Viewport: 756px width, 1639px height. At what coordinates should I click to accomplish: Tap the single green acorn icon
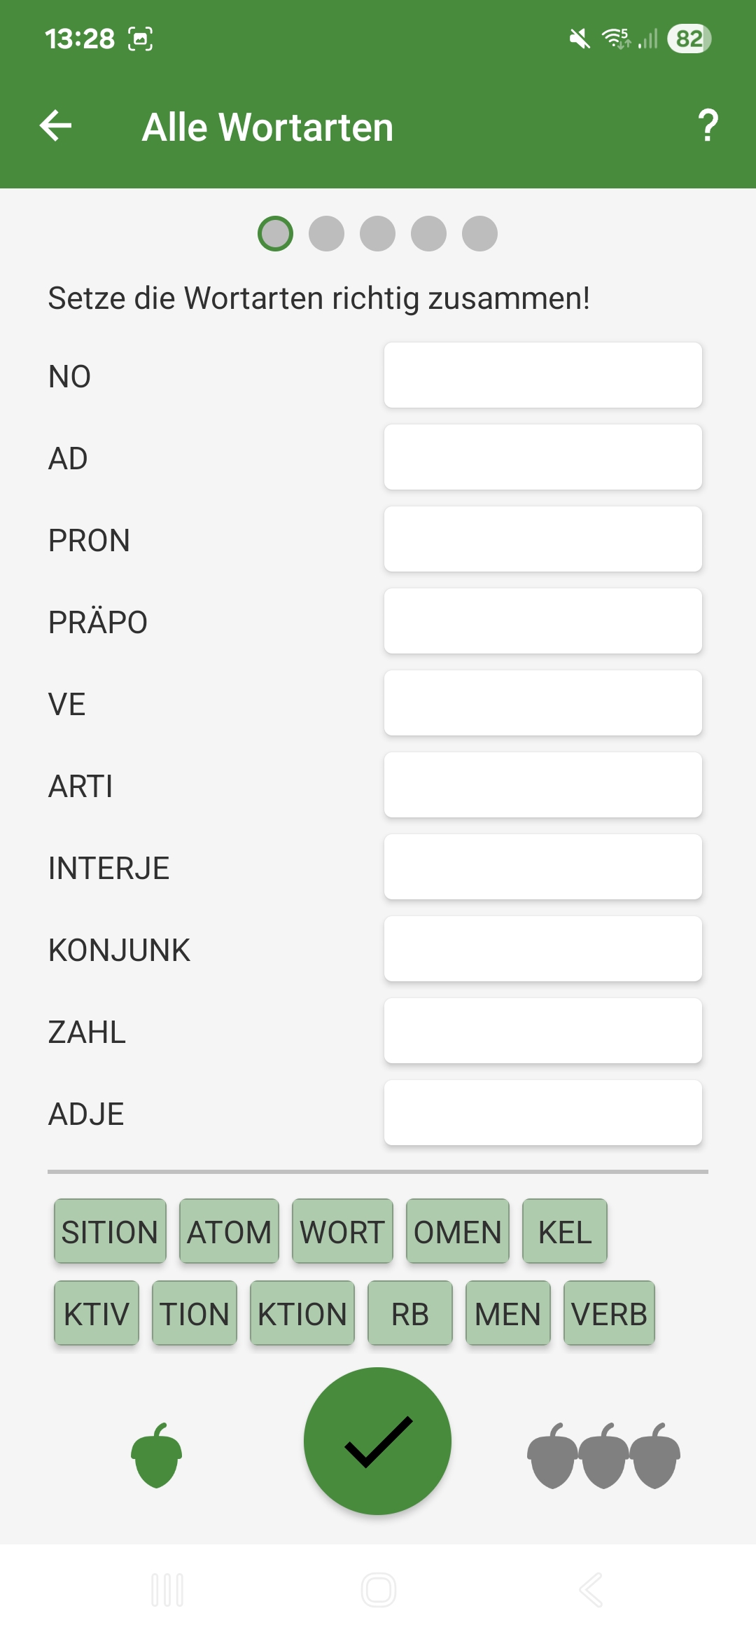coord(156,1455)
